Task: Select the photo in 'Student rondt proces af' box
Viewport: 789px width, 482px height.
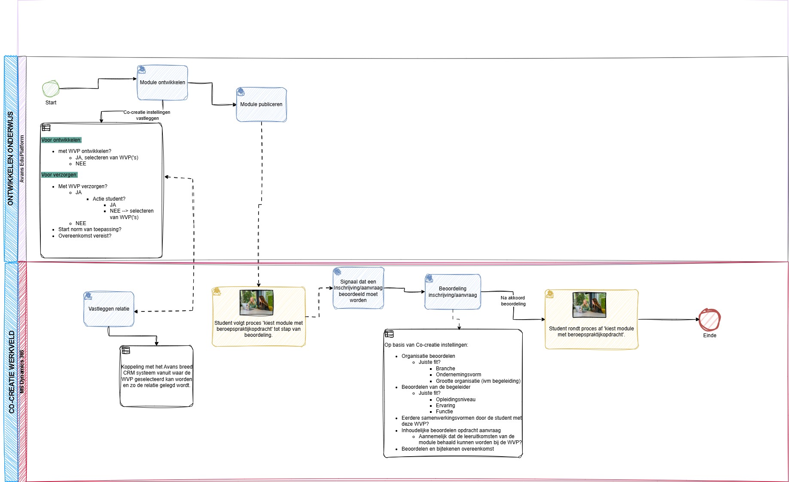Action: 589,305
